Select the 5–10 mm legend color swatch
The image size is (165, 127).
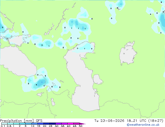(x=28, y=124)
